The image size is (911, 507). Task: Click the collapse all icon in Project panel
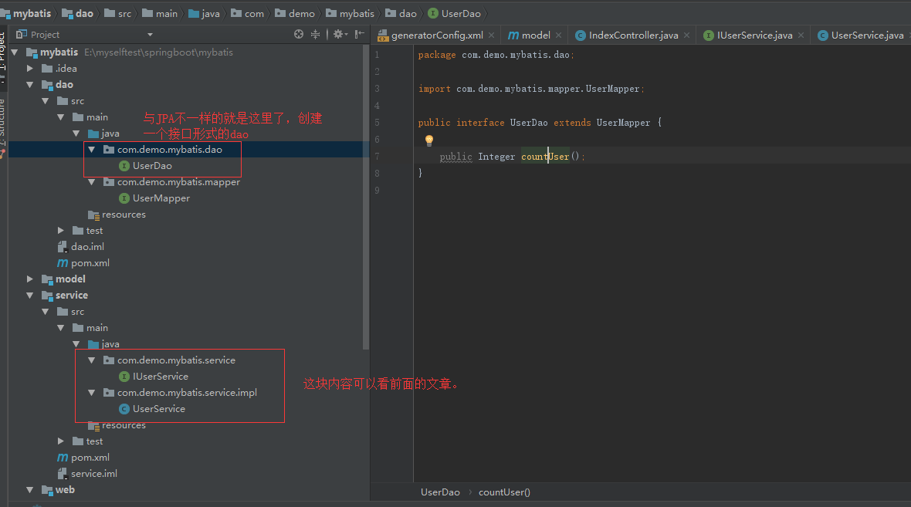pos(316,34)
